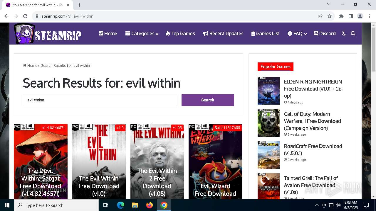Open Call of Duty Modern Warfare II thumbnail
Image resolution: width=376 pixels, height=211 pixels.
point(268,123)
